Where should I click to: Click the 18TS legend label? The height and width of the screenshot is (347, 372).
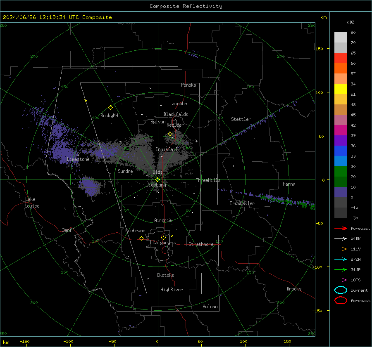(355, 280)
